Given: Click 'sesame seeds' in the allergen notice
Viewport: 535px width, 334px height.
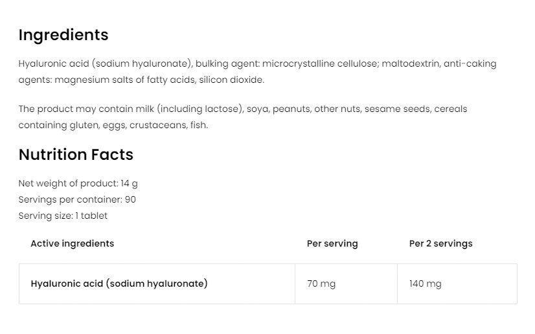Looking at the screenshot, I should [x=393, y=109].
